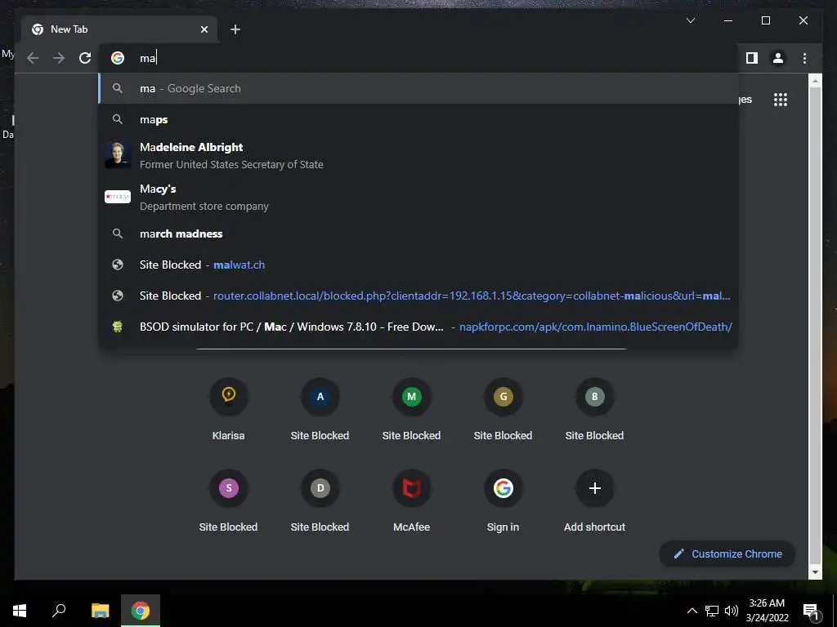Open Site Blocked shortcut with A icon

click(x=320, y=410)
